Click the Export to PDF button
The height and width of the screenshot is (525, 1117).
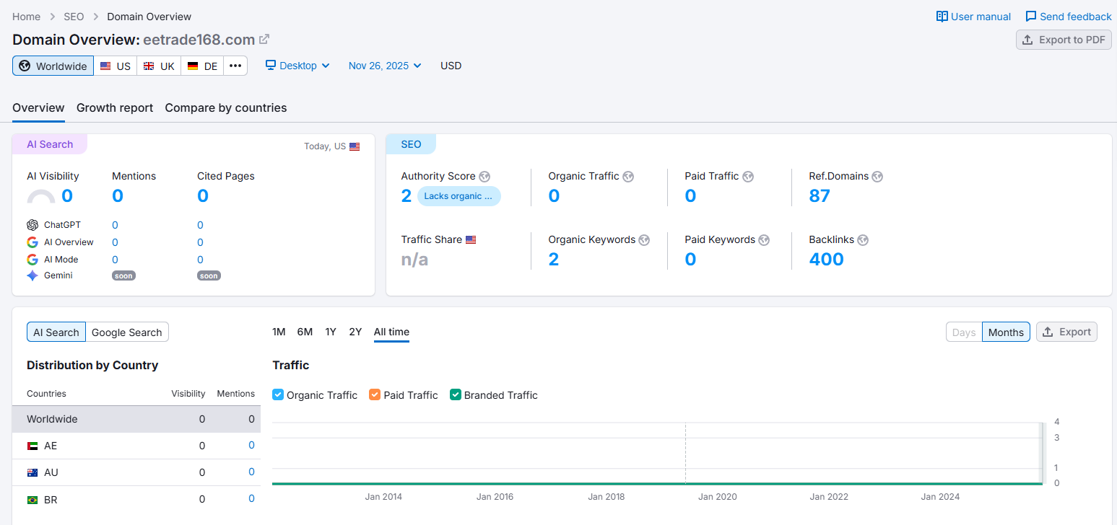tap(1064, 40)
